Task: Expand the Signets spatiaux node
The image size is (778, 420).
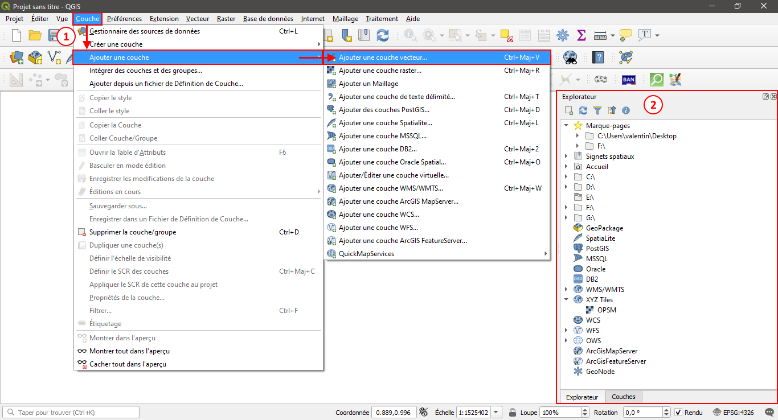Action: 566,157
